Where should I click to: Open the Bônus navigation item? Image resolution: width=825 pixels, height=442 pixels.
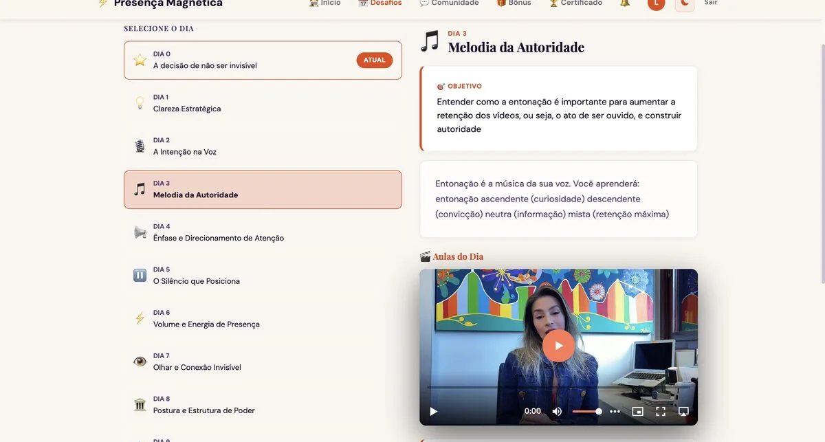click(514, 3)
